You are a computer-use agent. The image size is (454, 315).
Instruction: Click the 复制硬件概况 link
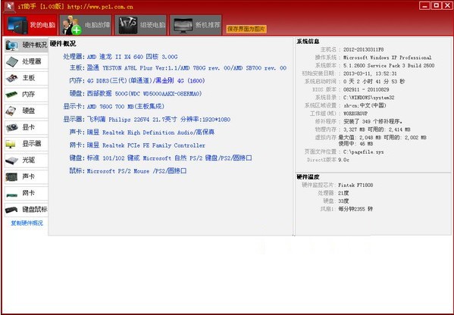(x=27, y=223)
